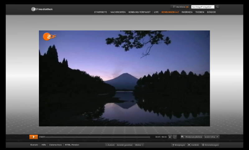This screenshot has height=150, width=249.
Task: Open the Miniplayer
Action: (178, 145)
